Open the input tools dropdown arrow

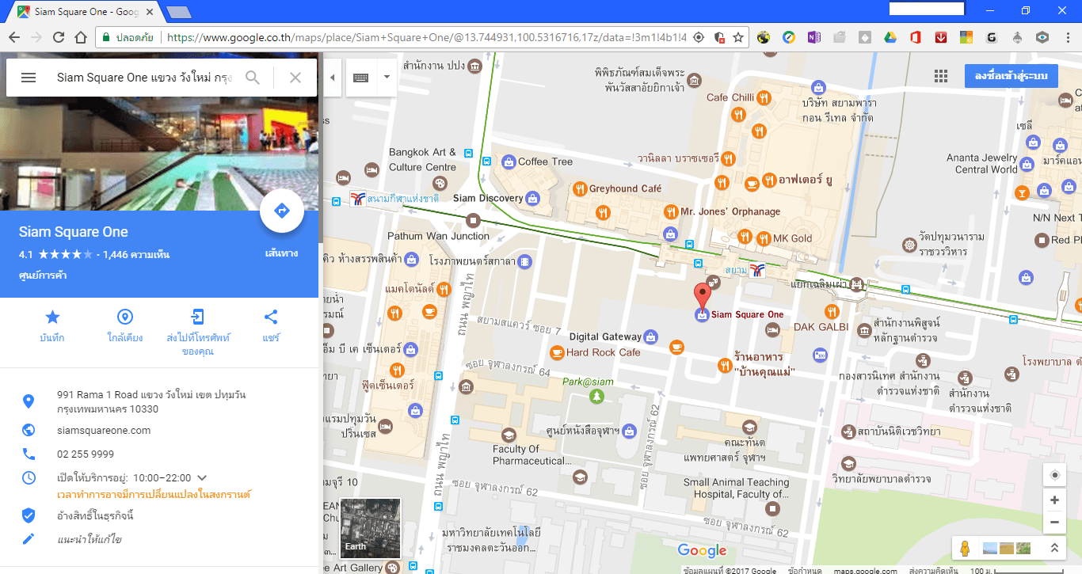[387, 78]
